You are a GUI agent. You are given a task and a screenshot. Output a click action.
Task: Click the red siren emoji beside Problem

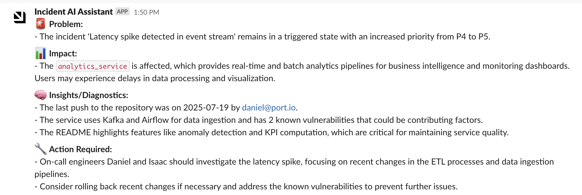click(41, 24)
